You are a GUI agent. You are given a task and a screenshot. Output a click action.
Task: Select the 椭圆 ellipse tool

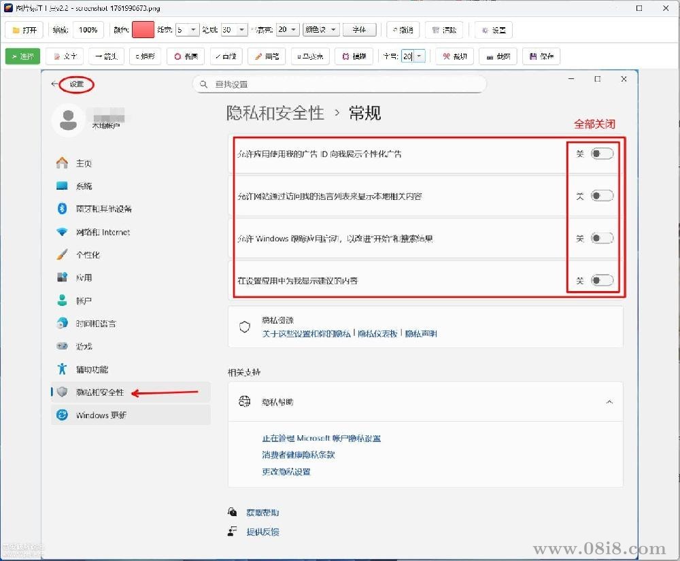(x=185, y=56)
